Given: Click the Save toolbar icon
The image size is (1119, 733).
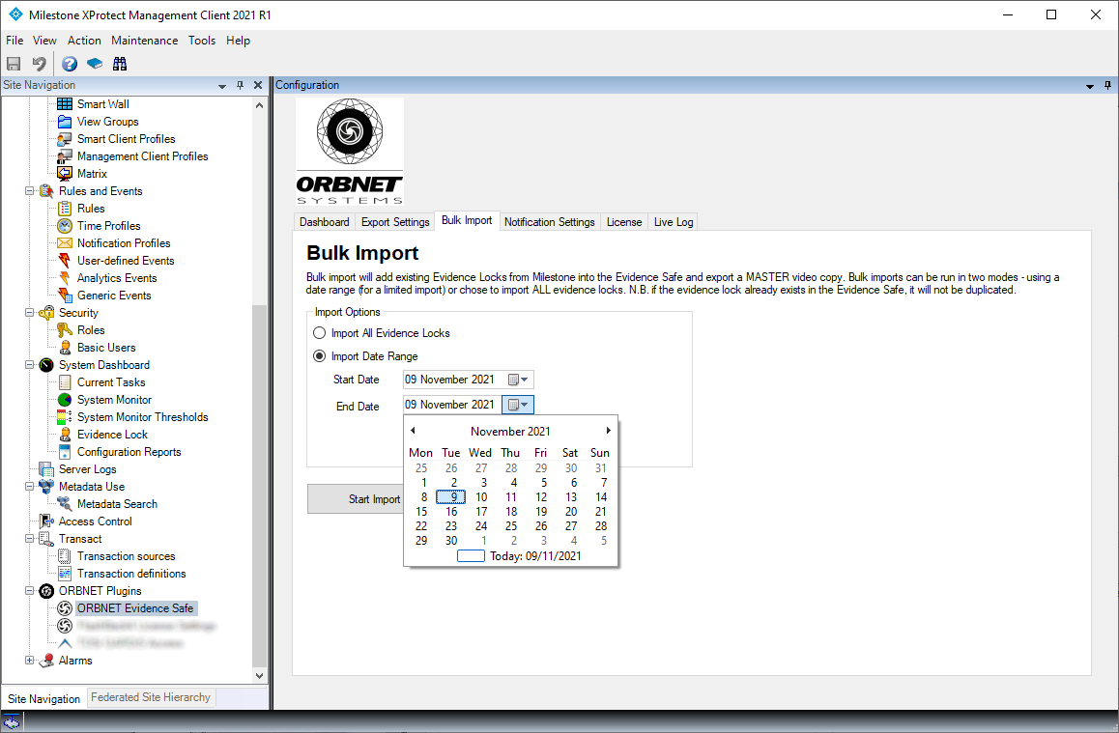Looking at the screenshot, I should 14,64.
